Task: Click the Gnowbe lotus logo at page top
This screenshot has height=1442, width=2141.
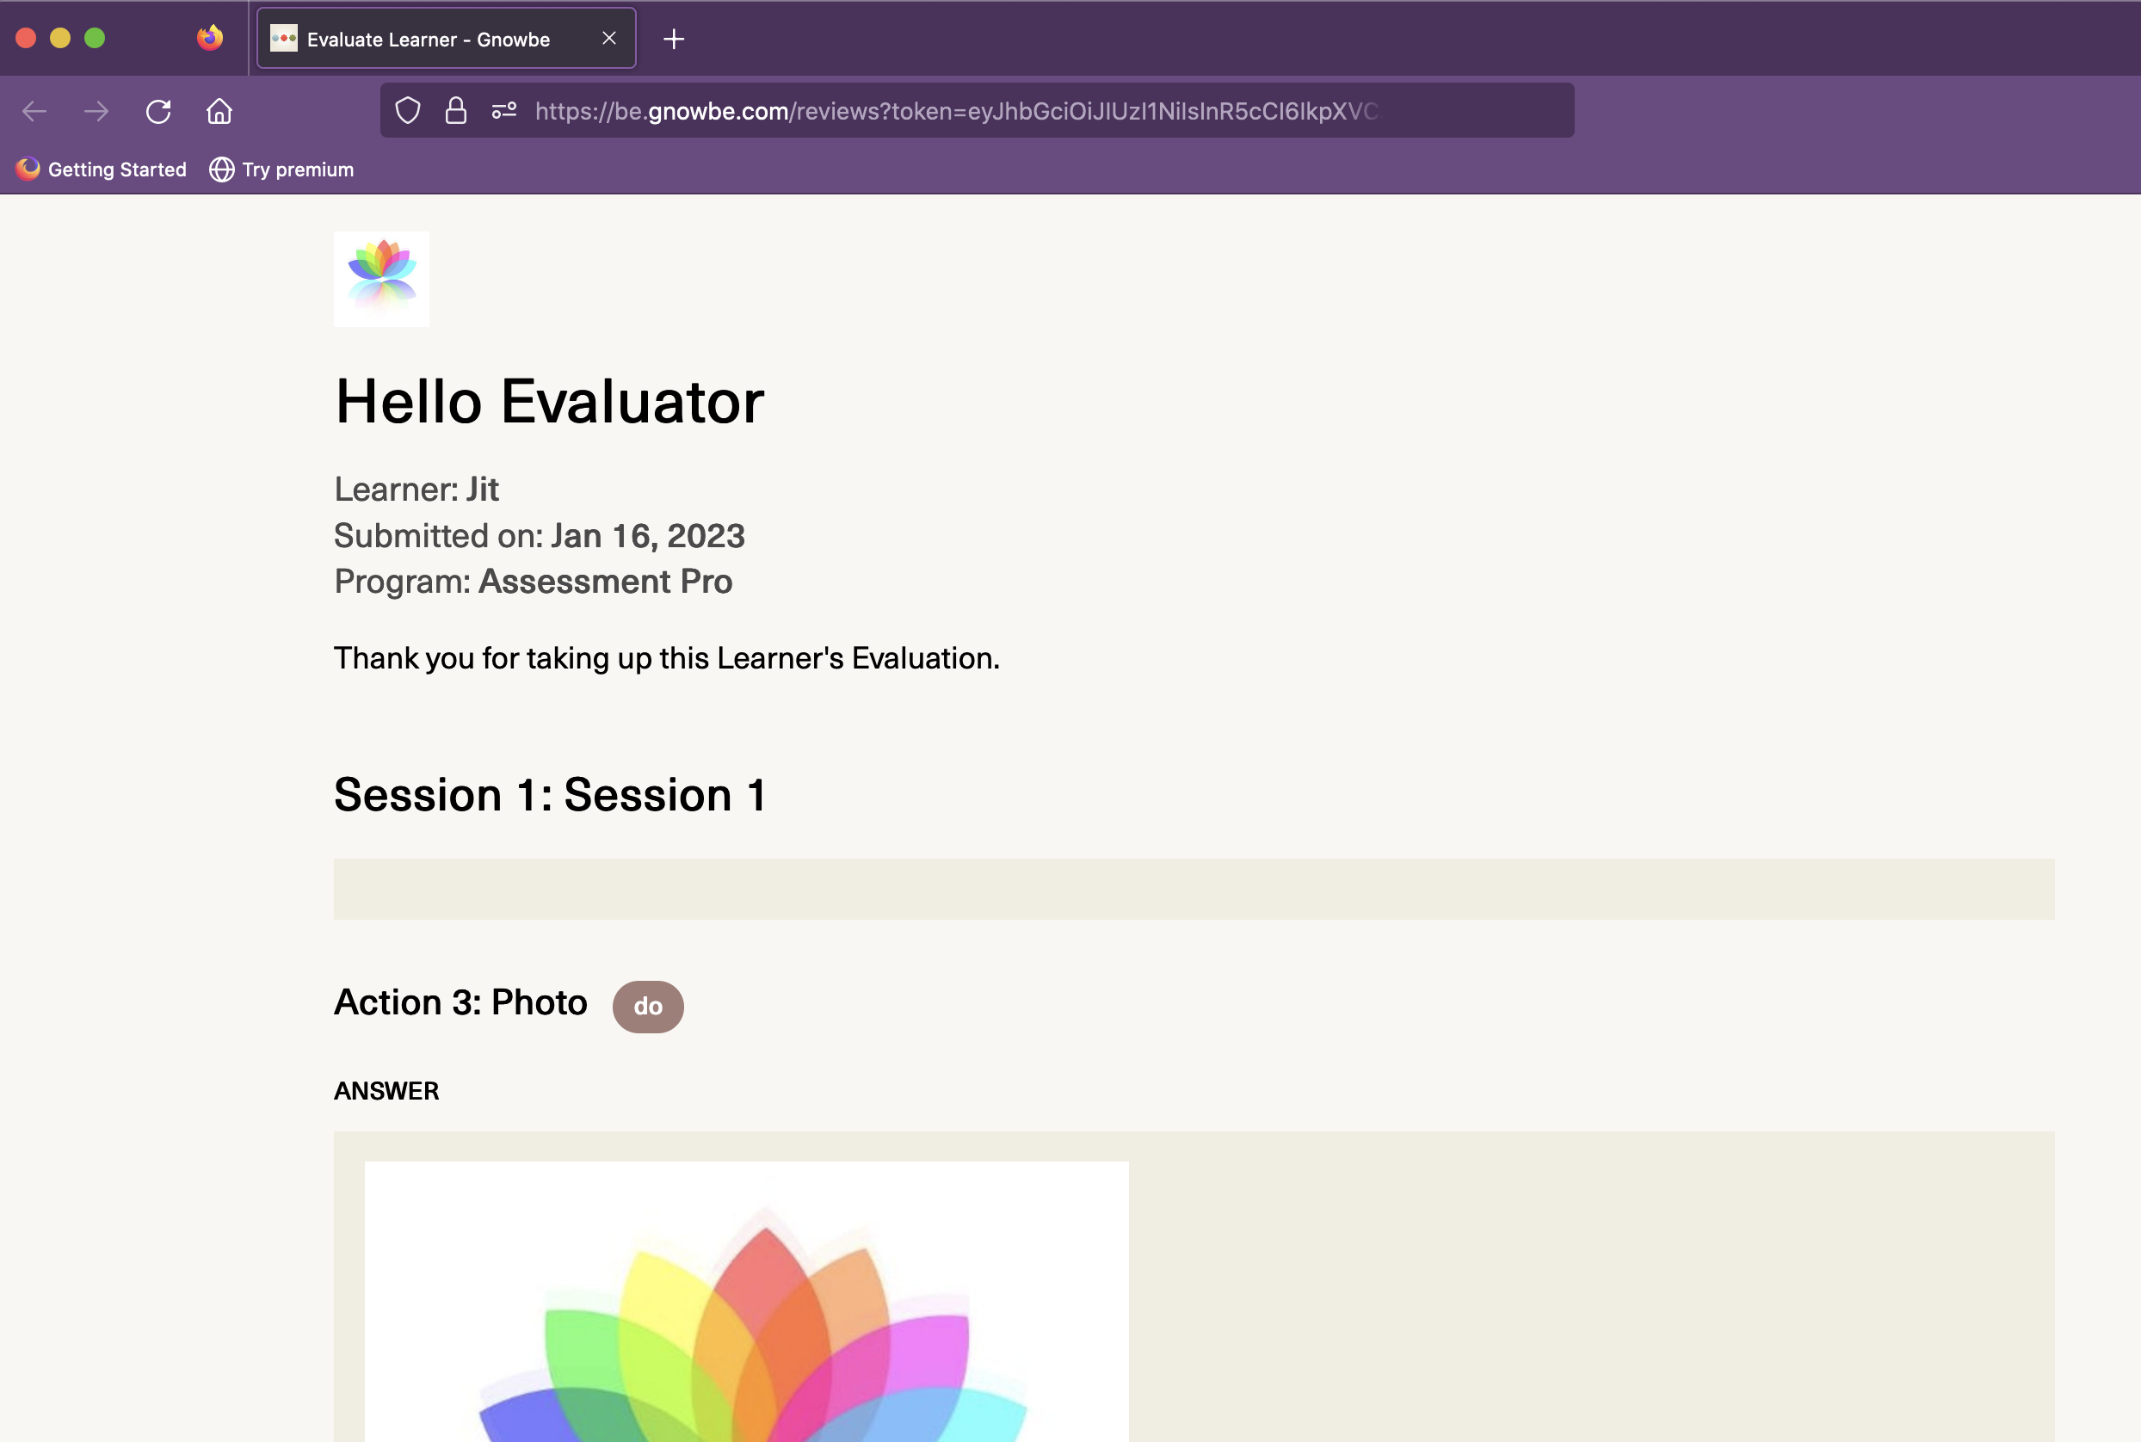Action: tap(382, 279)
